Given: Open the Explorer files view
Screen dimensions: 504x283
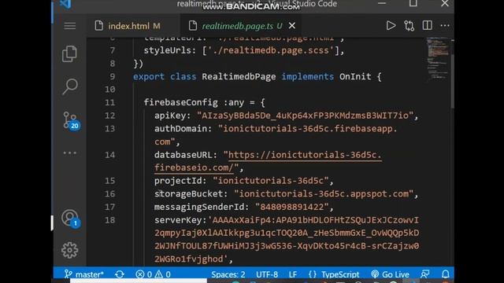Looking at the screenshot, I should pyautogui.click(x=70, y=53).
